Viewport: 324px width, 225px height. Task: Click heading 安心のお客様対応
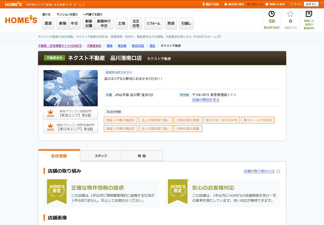coord(213,188)
